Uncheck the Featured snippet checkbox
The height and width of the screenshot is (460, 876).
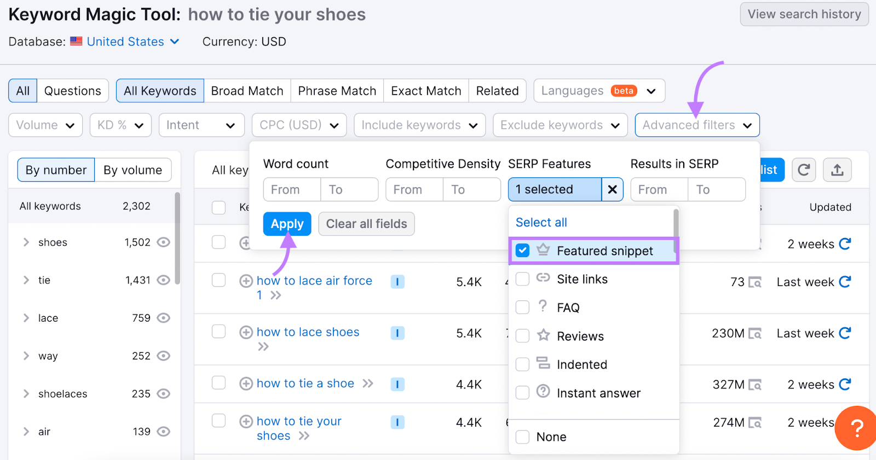(x=523, y=251)
